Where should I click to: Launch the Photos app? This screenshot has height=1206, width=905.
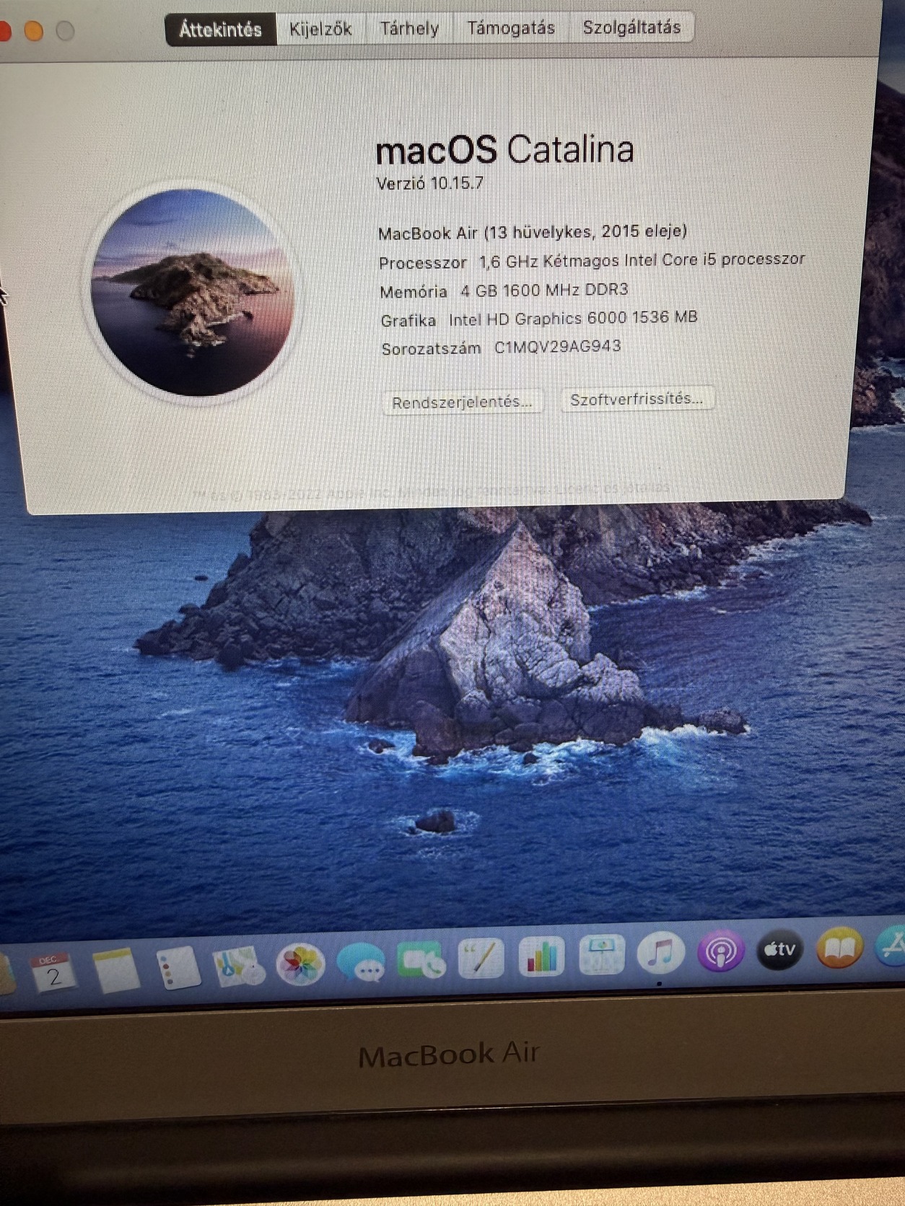click(x=300, y=964)
